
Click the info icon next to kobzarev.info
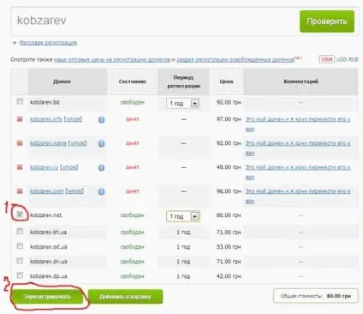click(101, 120)
